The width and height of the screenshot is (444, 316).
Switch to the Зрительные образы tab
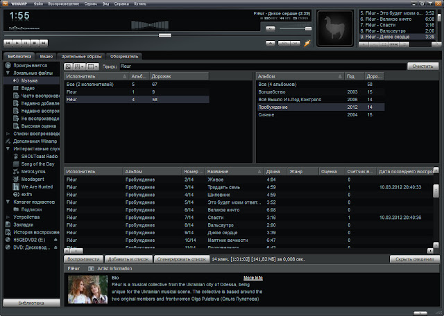[x=81, y=56]
